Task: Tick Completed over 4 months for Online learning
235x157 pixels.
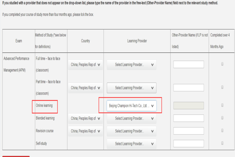Action: point(222,105)
